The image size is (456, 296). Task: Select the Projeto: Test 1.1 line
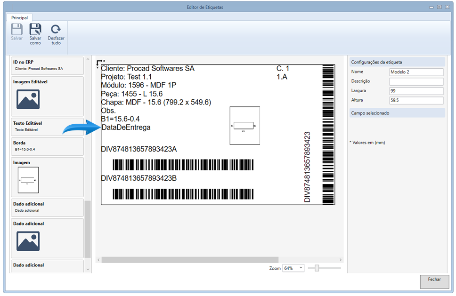click(126, 77)
